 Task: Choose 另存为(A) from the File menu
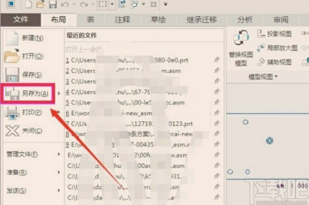click(x=27, y=94)
